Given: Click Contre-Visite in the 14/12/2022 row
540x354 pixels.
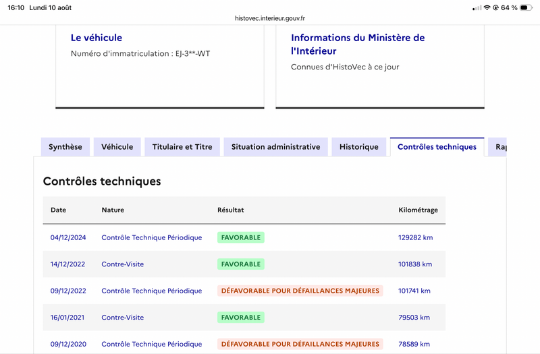Looking at the screenshot, I should pos(123,264).
